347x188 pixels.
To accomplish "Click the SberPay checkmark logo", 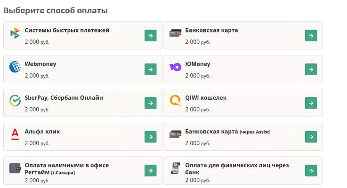I will pyautogui.click(x=15, y=101).
